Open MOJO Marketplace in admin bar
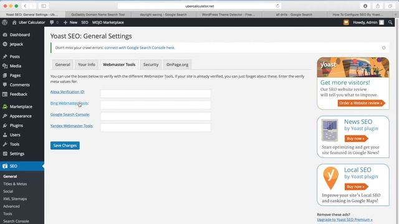Screen dimensions: 399x224 click(108, 22)
